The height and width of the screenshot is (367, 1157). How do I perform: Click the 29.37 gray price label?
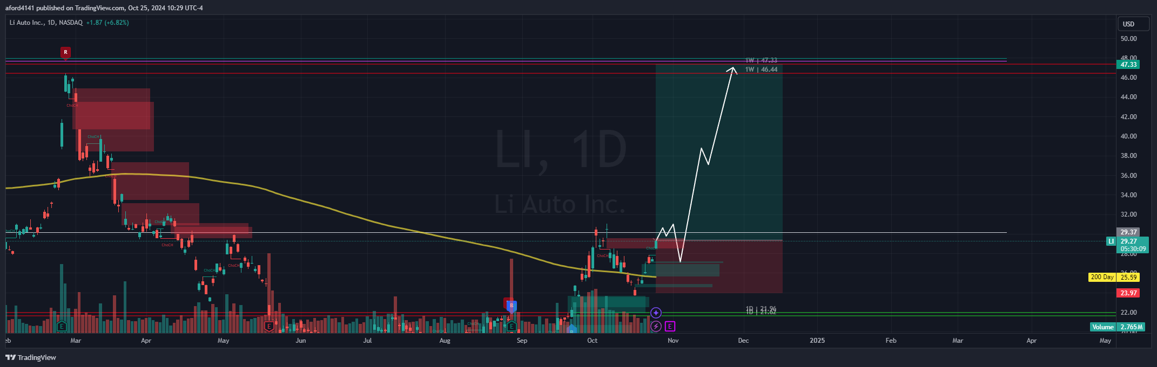pos(1128,232)
